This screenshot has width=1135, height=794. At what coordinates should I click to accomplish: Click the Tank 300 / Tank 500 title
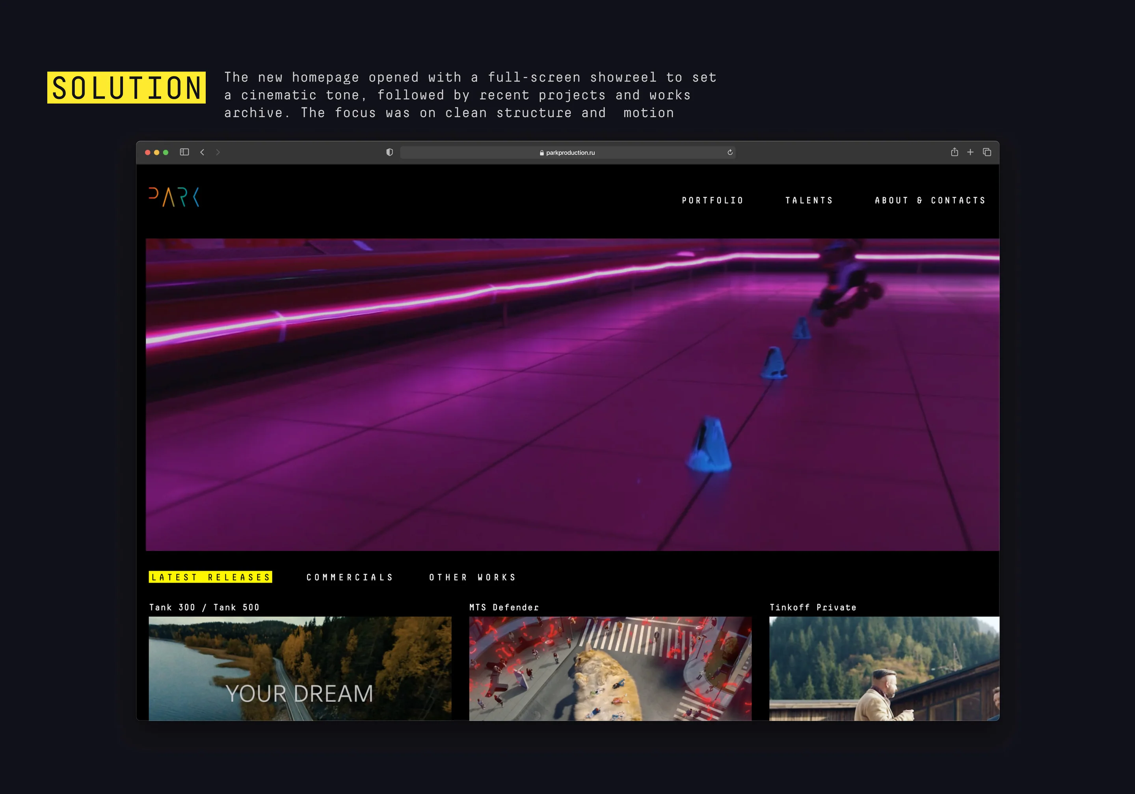(x=204, y=607)
